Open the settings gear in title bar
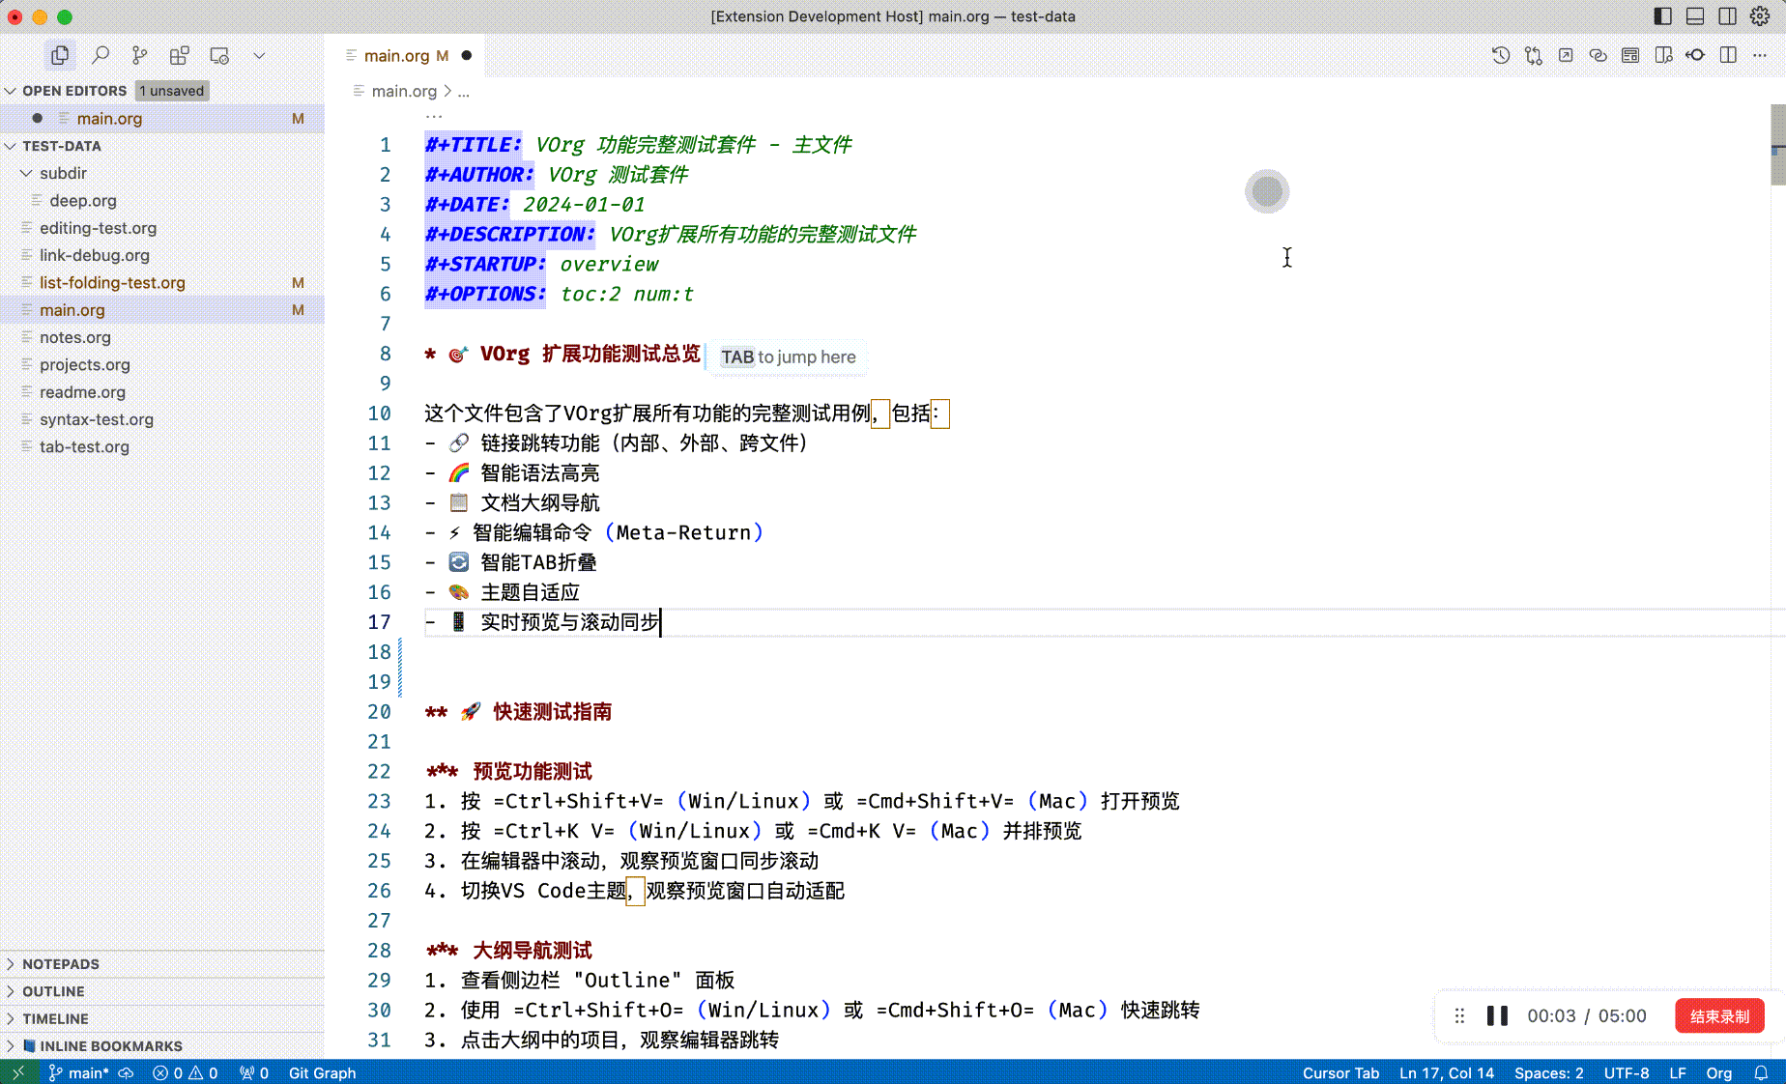Image resolution: width=1786 pixels, height=1084 pixels. click(1760, 16)
